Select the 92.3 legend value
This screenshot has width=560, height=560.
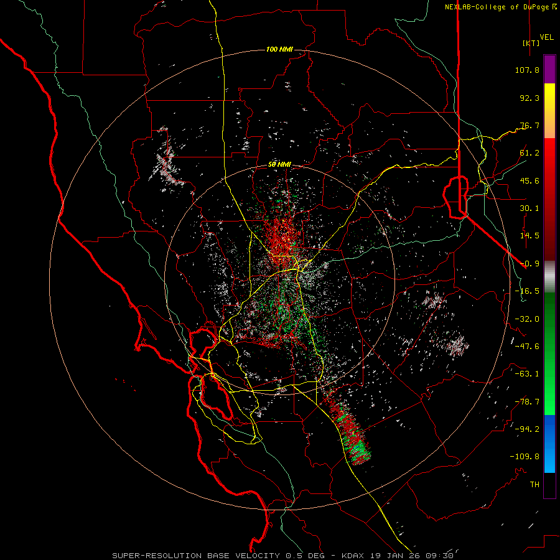pos(530,98)
